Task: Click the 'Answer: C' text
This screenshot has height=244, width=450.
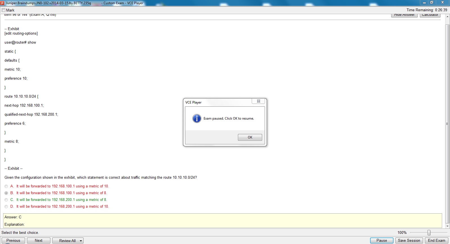Action: pos(13,217)
